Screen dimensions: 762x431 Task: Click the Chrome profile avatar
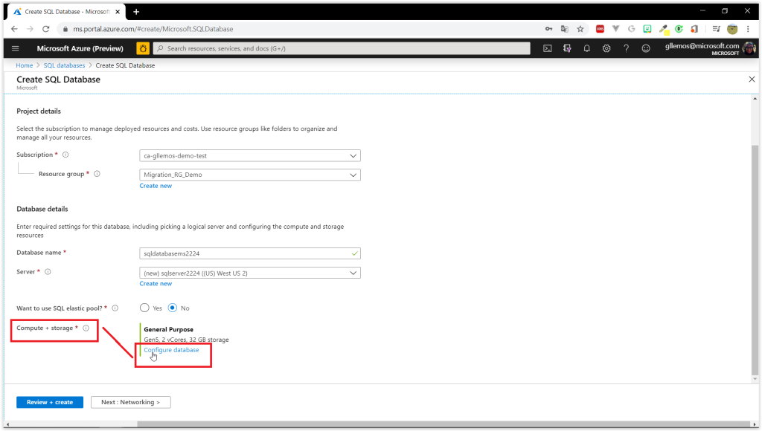click(x=732, y=29)
